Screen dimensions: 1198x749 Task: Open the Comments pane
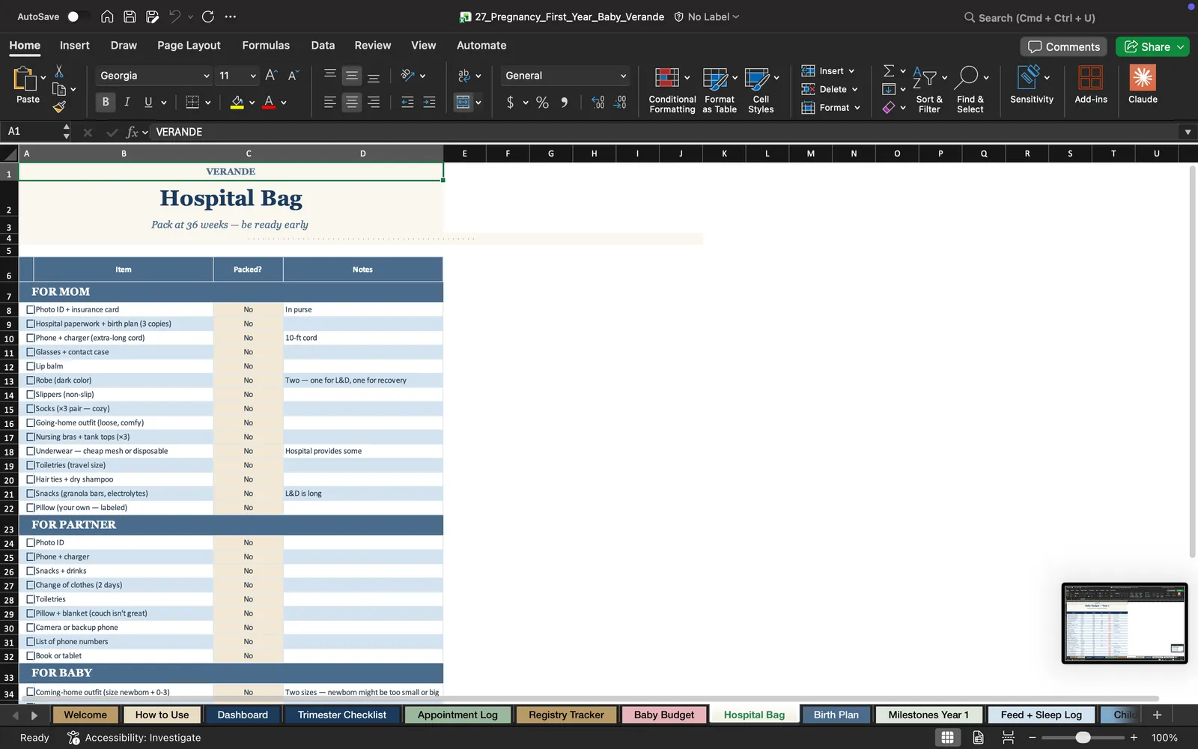pos(1064,46)
